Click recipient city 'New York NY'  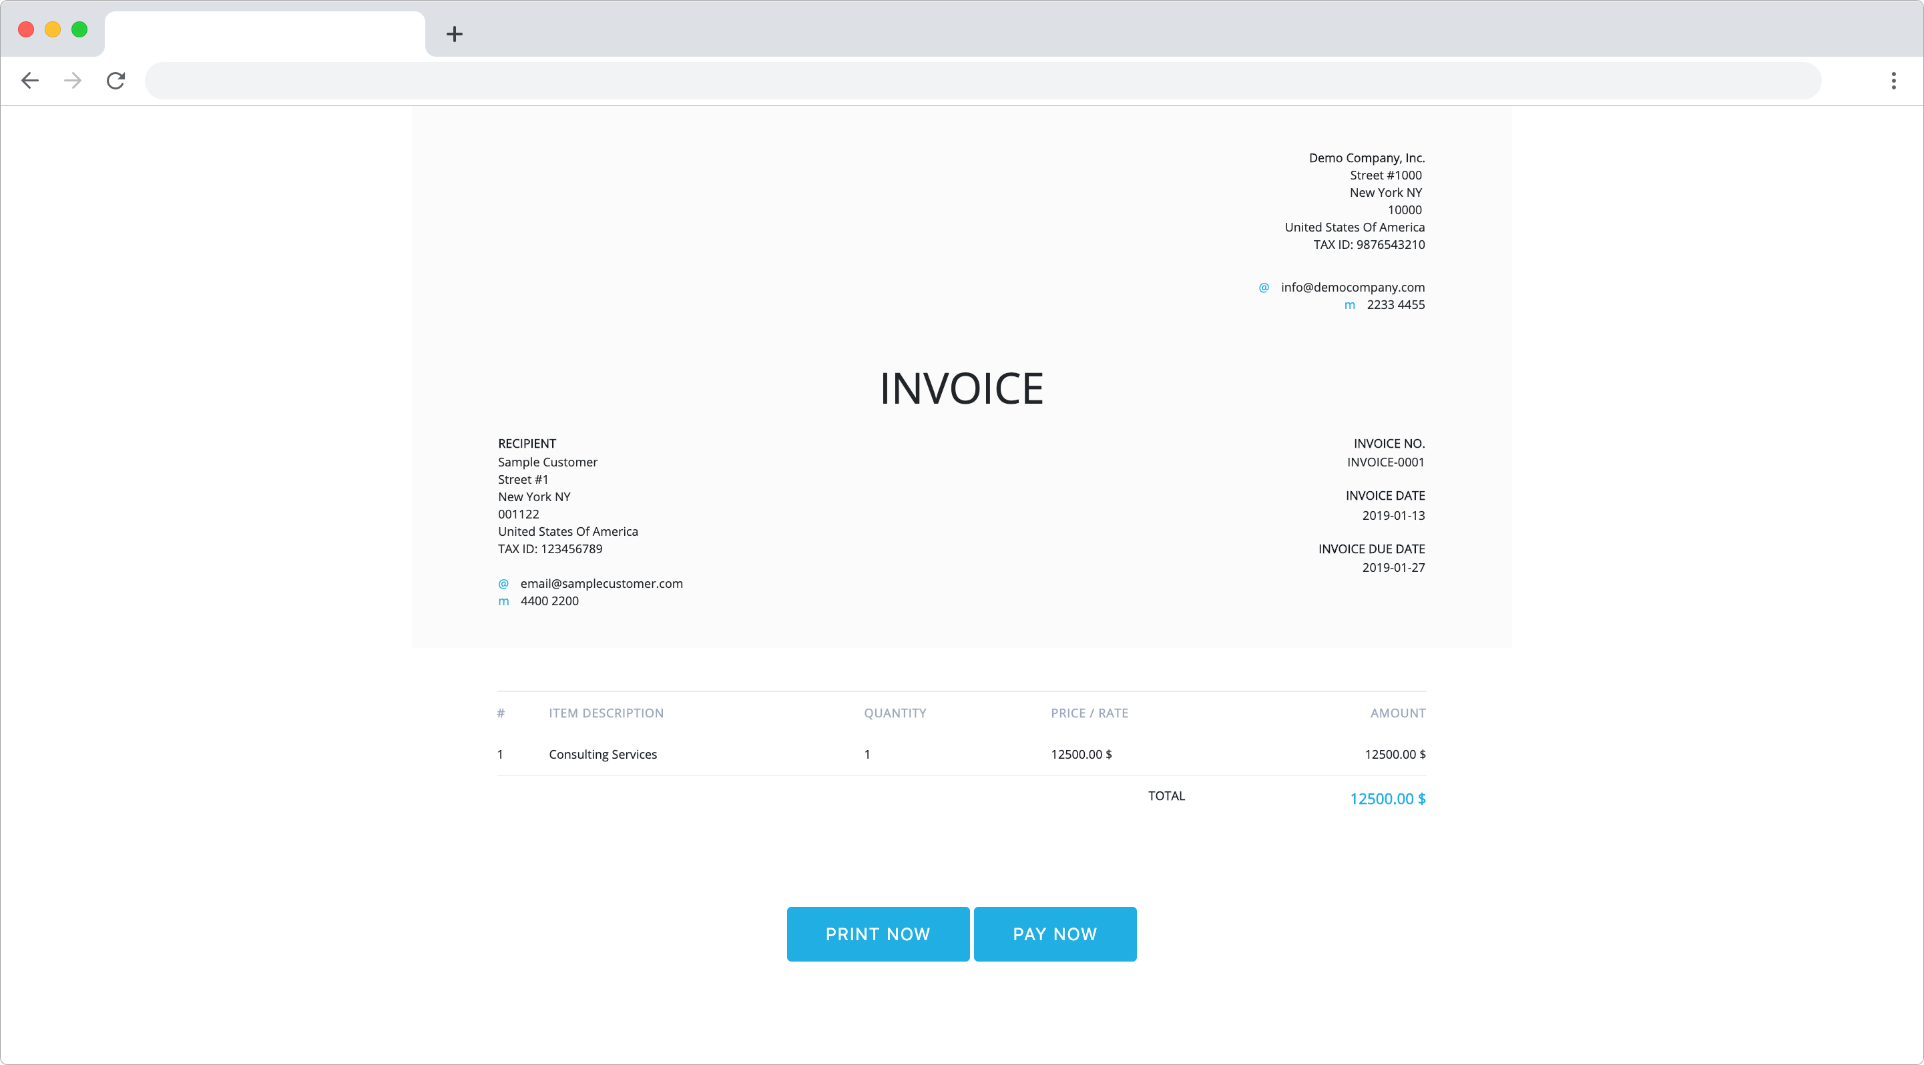coord(534,497)
